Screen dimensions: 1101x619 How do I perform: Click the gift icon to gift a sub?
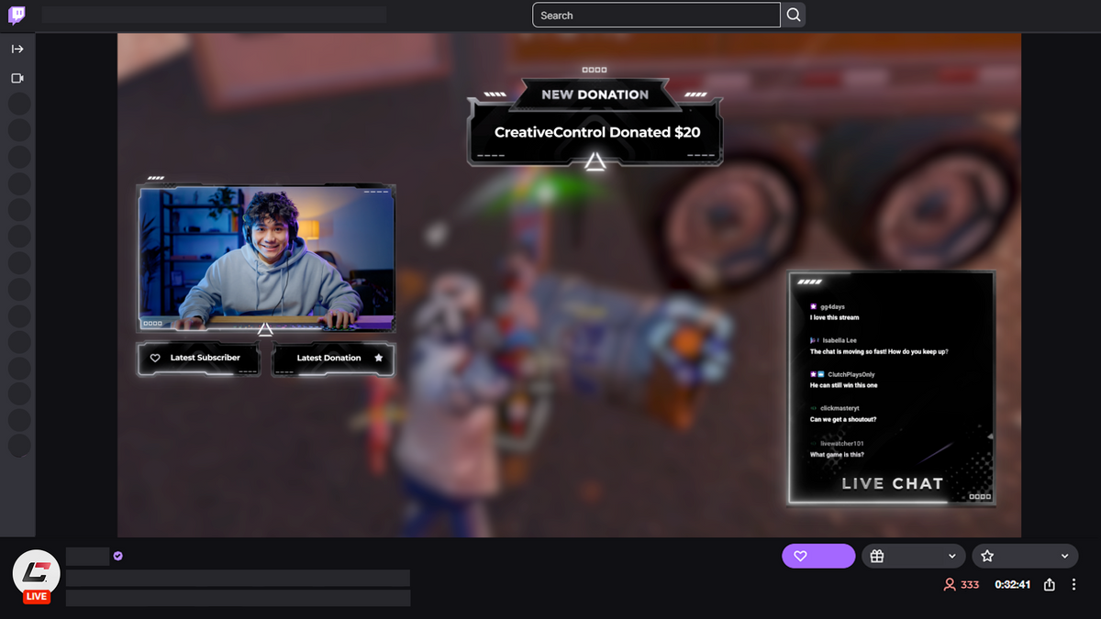point(877,556)
